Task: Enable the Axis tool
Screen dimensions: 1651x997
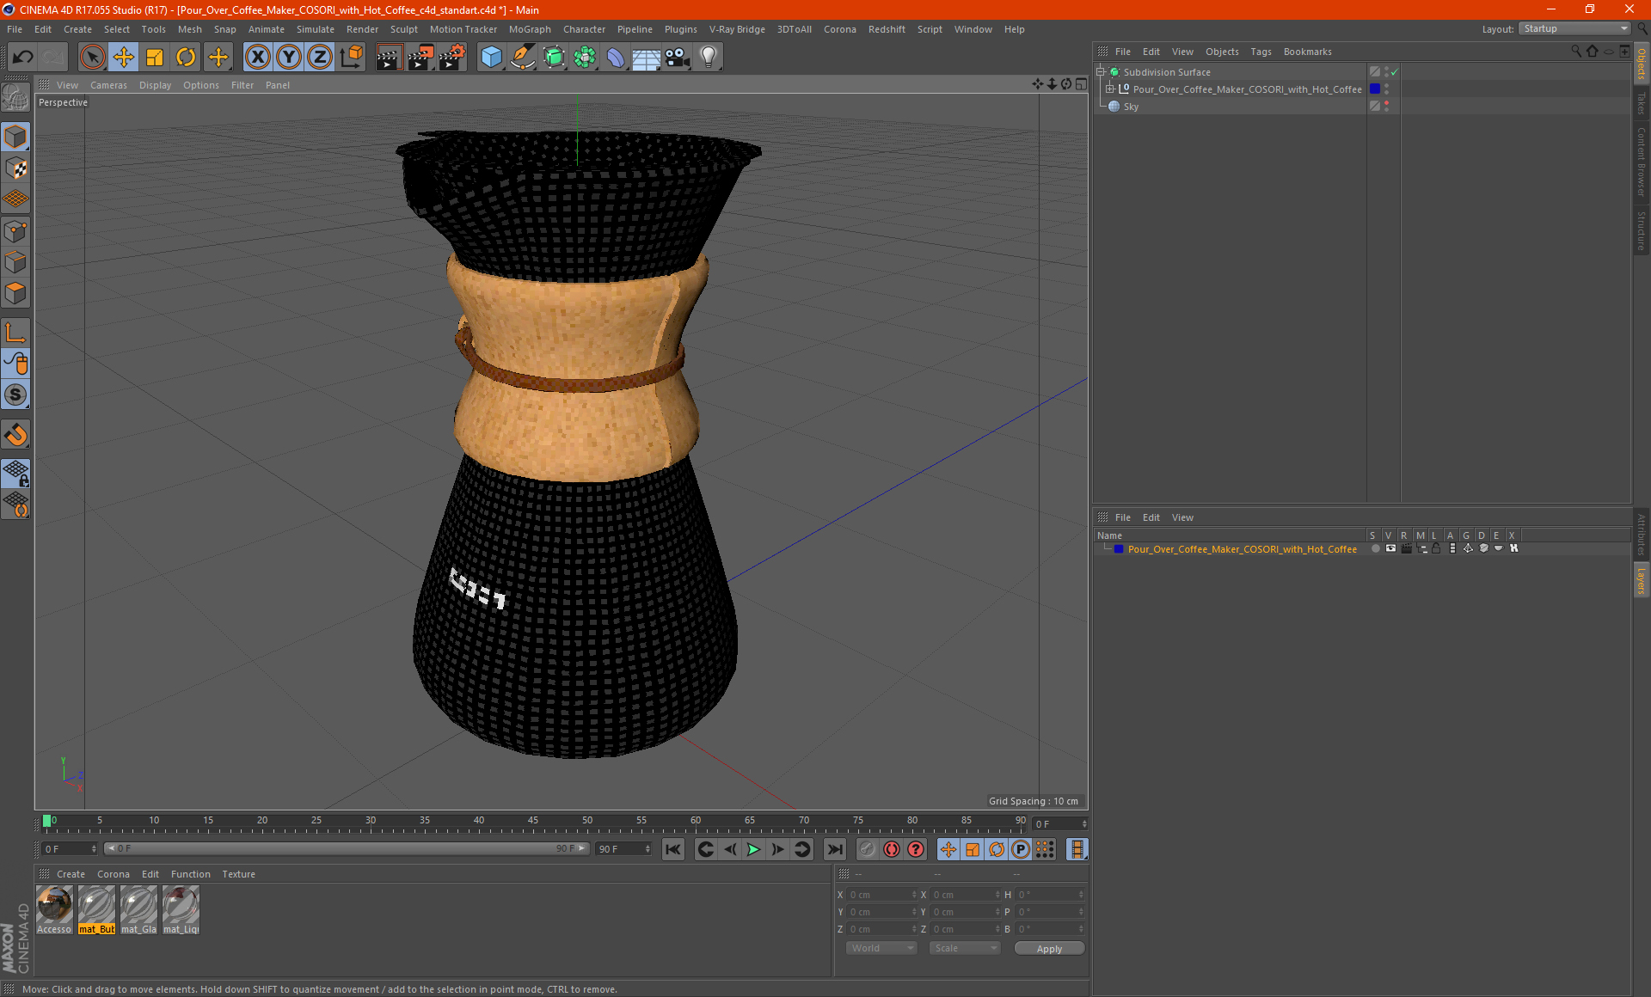Action: click(15, 332)
